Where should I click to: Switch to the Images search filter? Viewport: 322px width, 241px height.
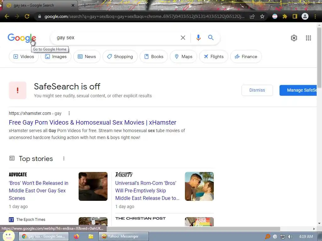(x=56, y=56)
